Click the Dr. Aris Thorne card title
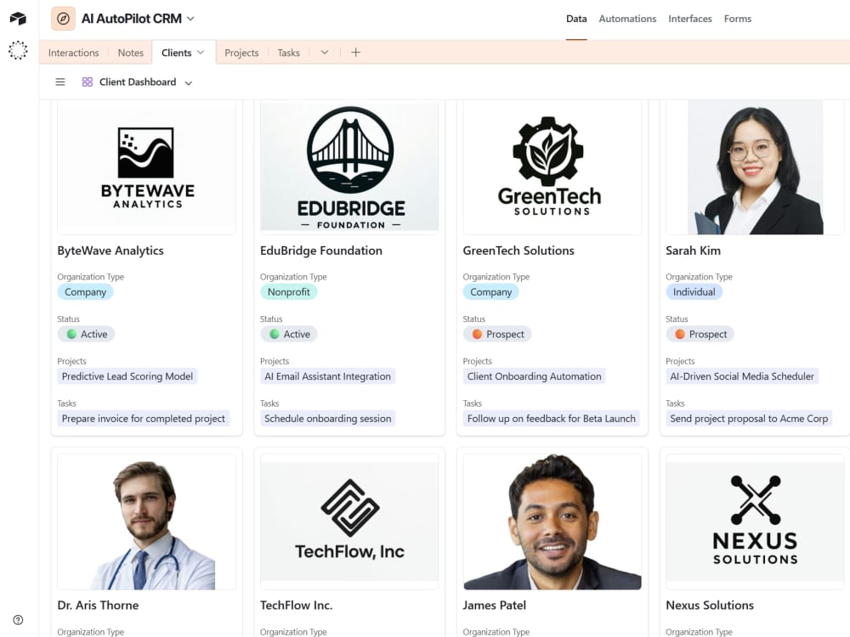 pos(98,605)
